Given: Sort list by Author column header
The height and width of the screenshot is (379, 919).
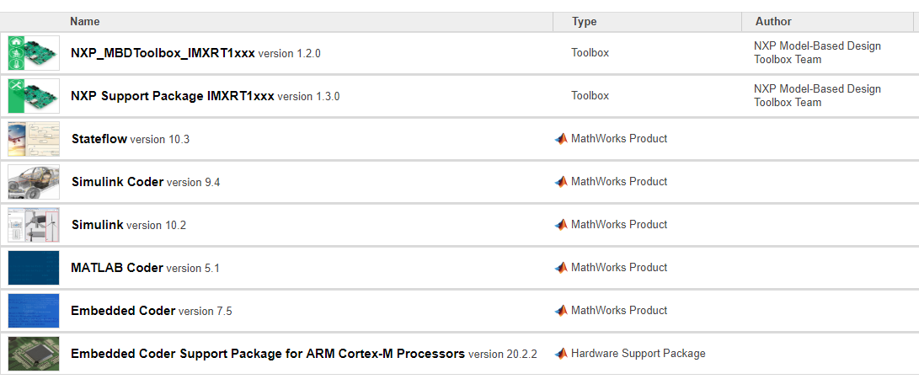Looking at the screenshot, I should 773,22.
